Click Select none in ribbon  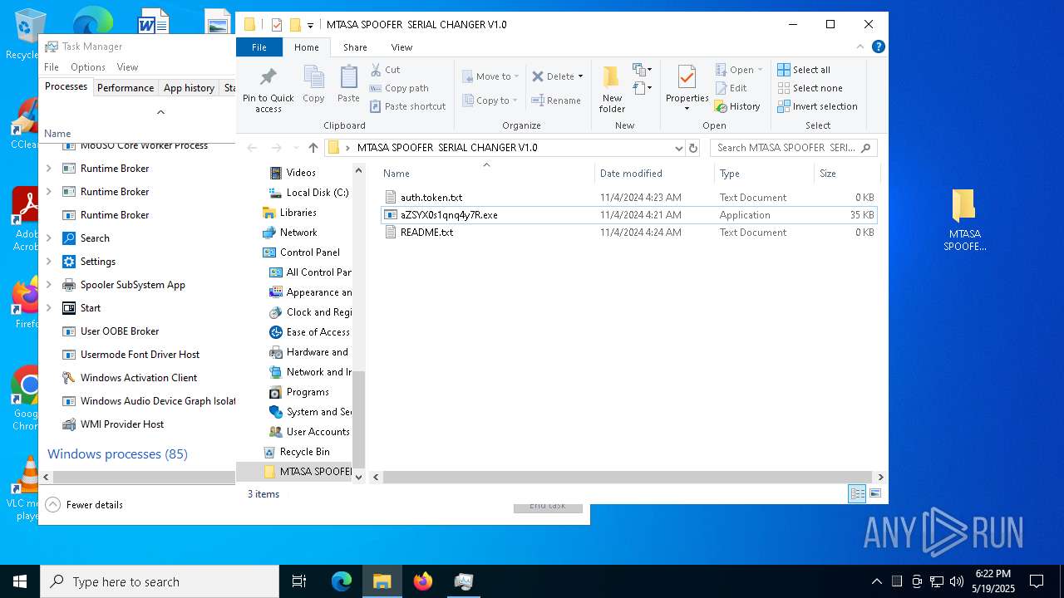(810, 88)
